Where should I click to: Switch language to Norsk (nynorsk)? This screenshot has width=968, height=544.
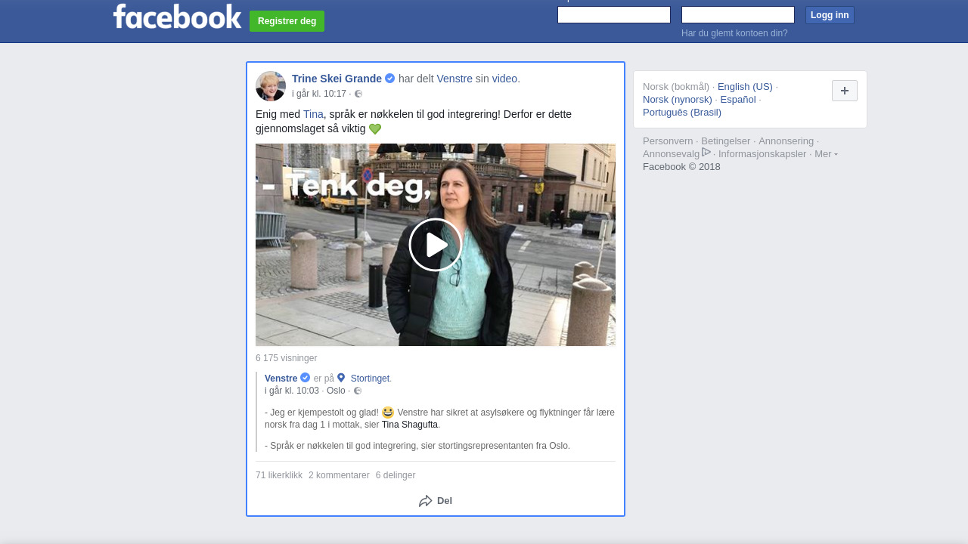coord(678,100)
